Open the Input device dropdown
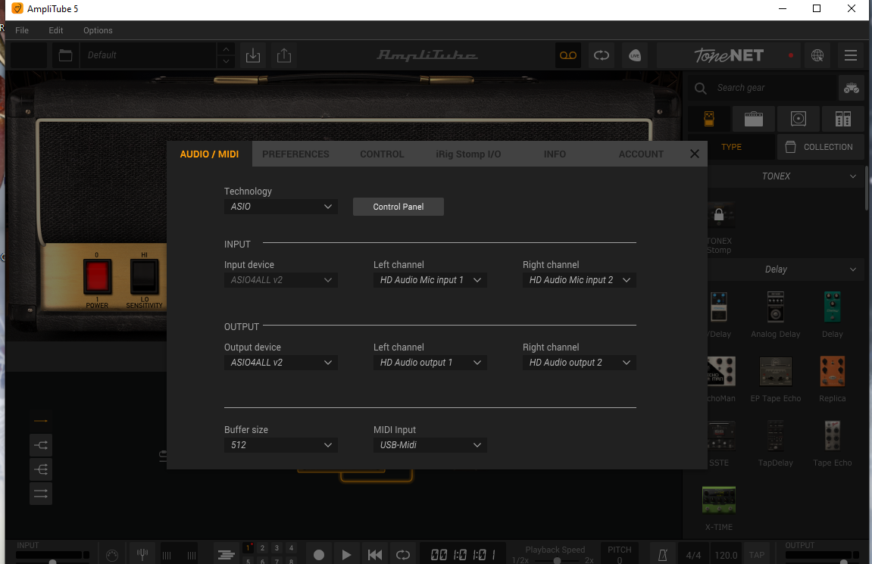872x564 pixels. [281, 280]
